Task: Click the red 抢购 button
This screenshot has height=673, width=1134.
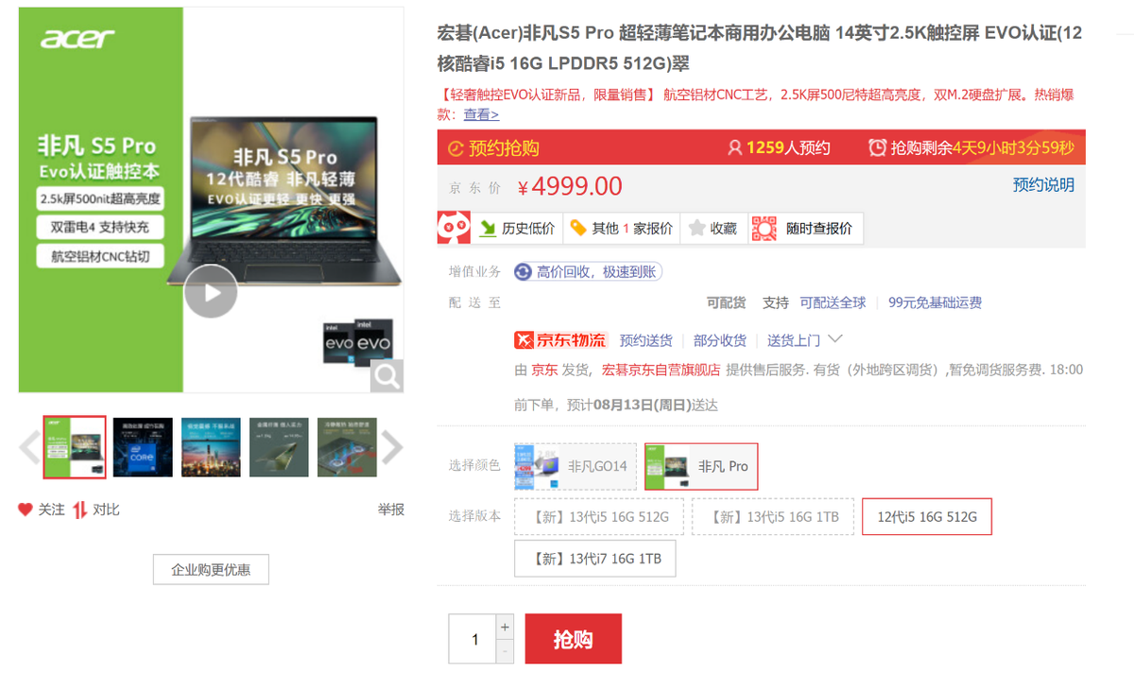Action: [573, 639]
